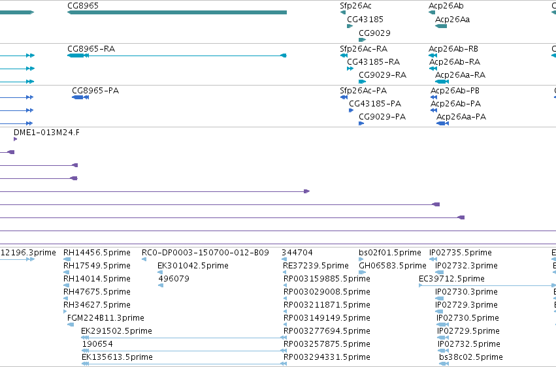Select the 190654 feature
Viewport: 556px width, 367px height.
pos(184,351)
